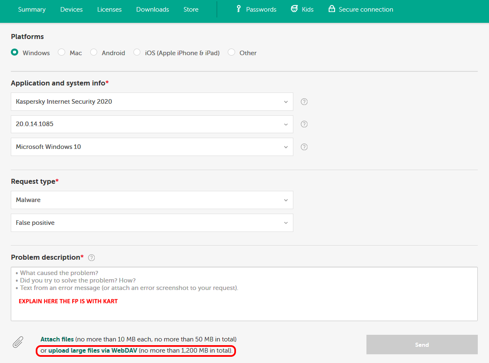Viewport: 489px width, 363px height.
Task: Select the Other platform radio button
Action: [231, 52]
